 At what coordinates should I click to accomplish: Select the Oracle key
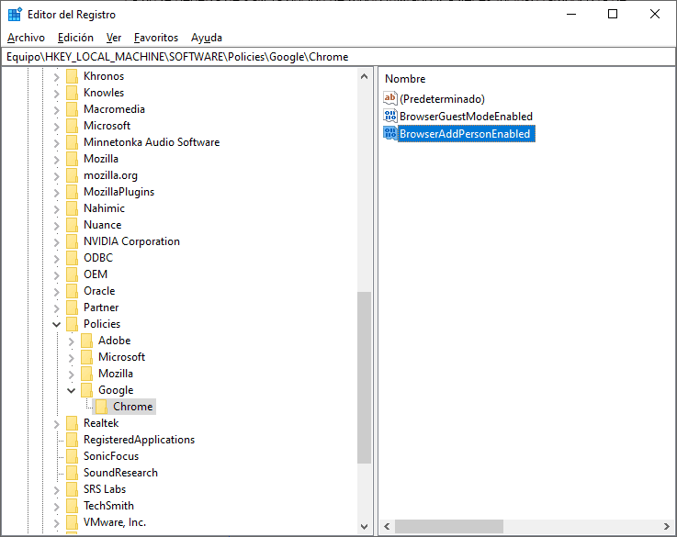(99, 291)
